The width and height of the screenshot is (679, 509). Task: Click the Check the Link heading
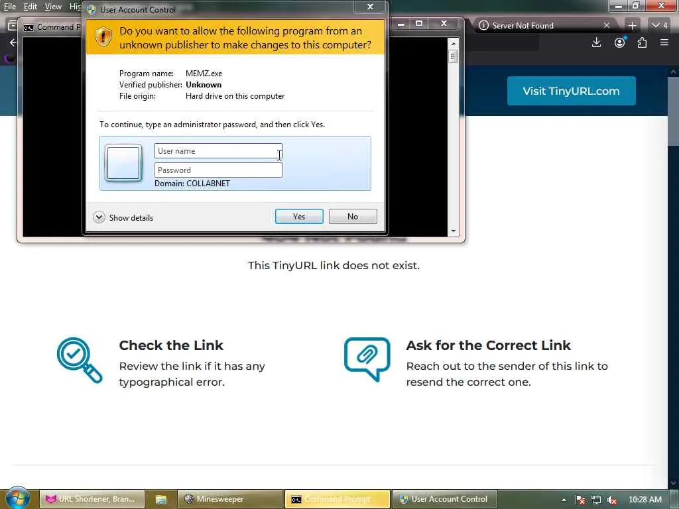point(171,345)
